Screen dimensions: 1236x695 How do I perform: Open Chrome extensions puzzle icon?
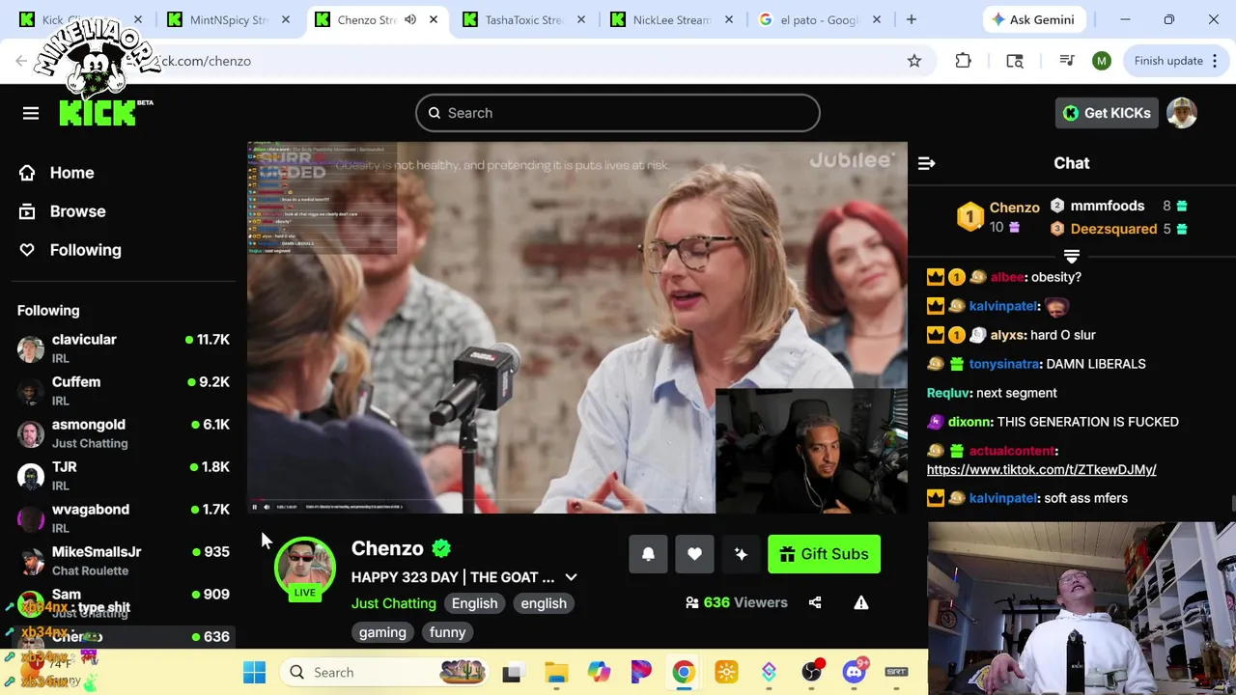point(963,61)
